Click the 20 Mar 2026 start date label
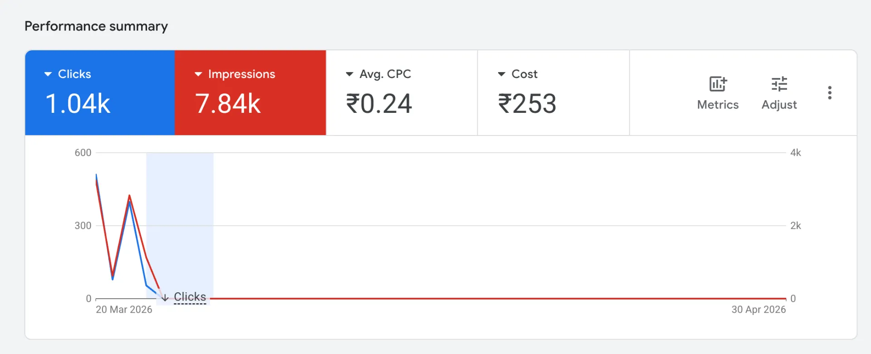871x354 pixels. coord(124,310)
